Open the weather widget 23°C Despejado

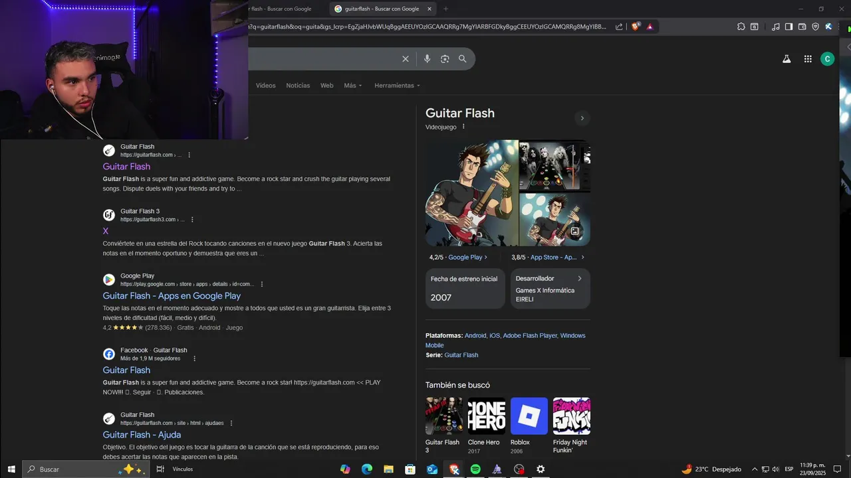711,469
